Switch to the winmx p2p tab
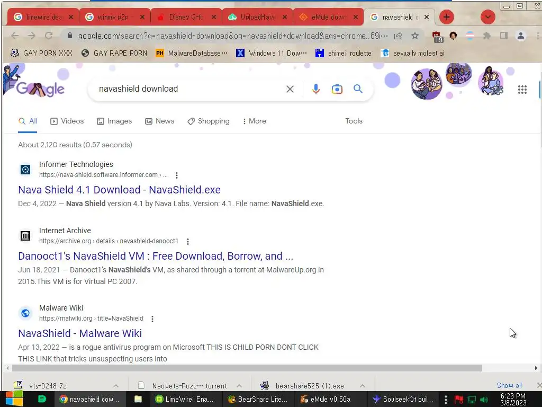This screenshot has height=407, width=542. (113, 17)
